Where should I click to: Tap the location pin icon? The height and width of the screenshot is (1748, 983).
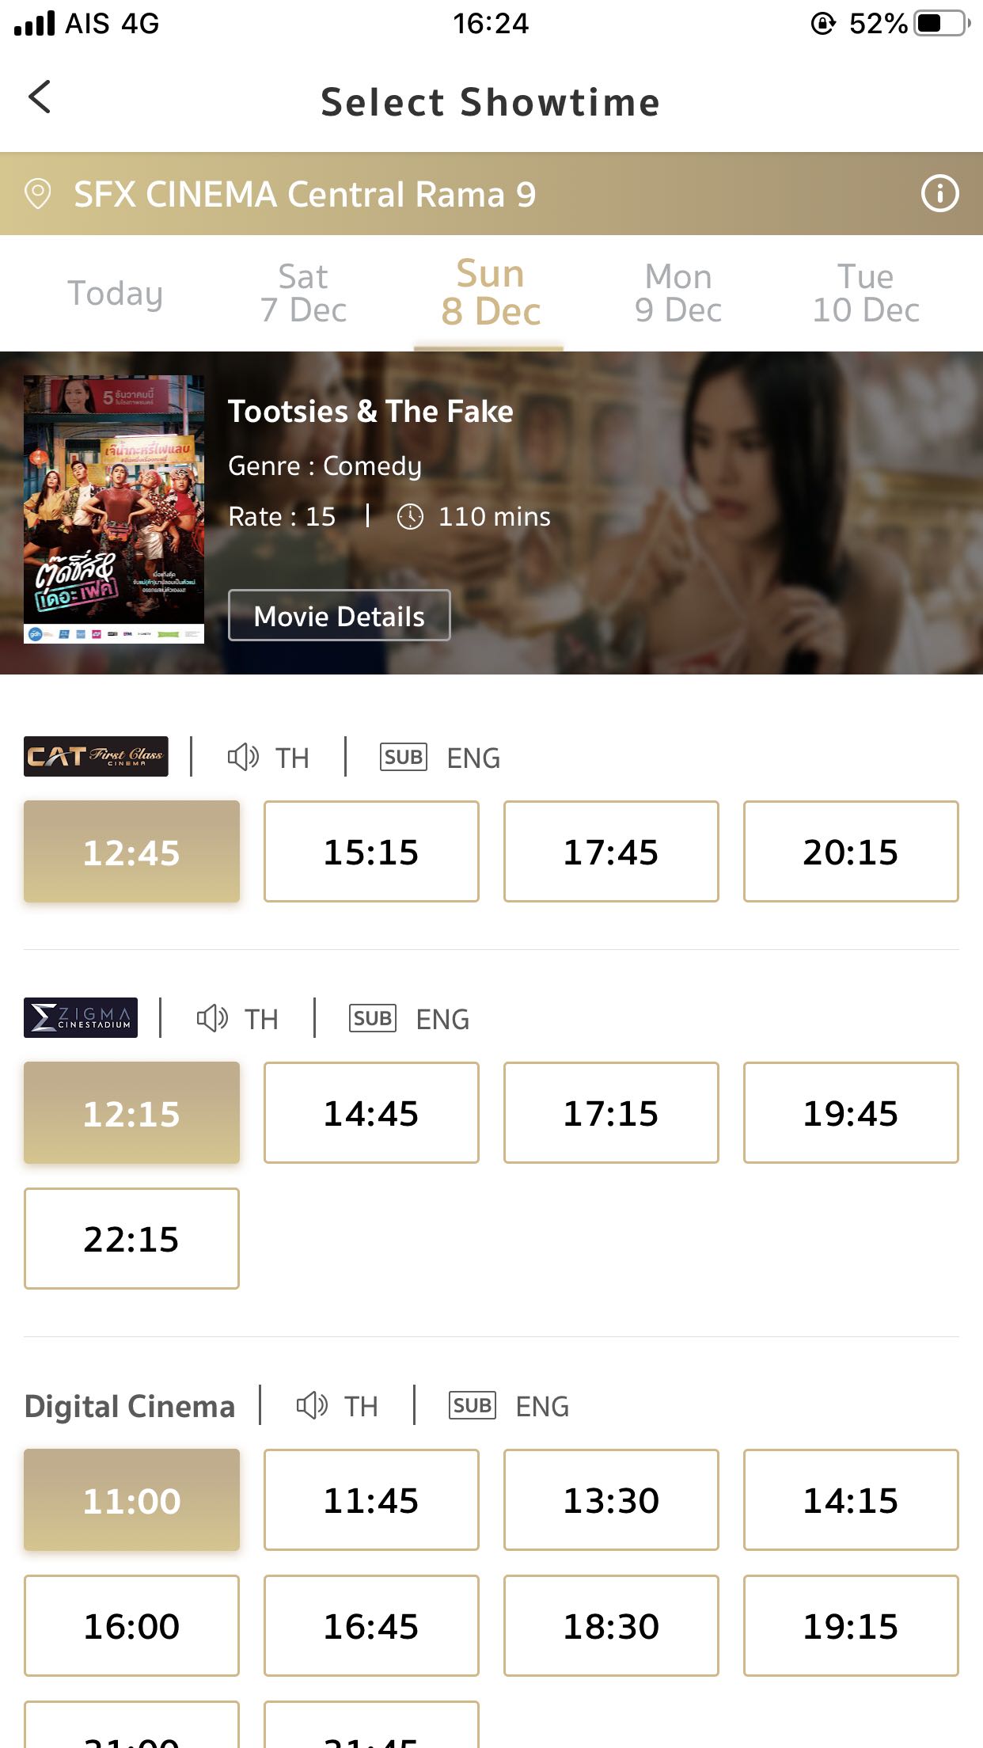pos(38,194)
